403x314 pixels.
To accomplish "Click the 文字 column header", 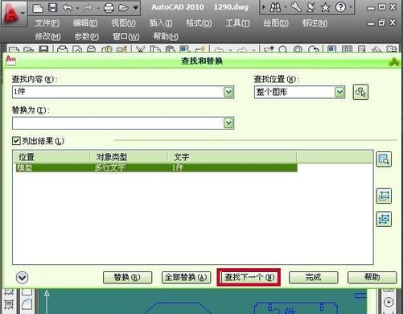I will [232, 157].
